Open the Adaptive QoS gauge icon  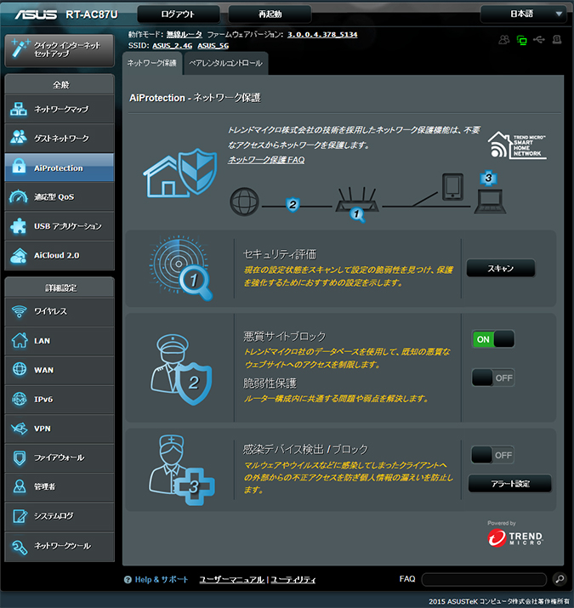click(x=19, y=196)
